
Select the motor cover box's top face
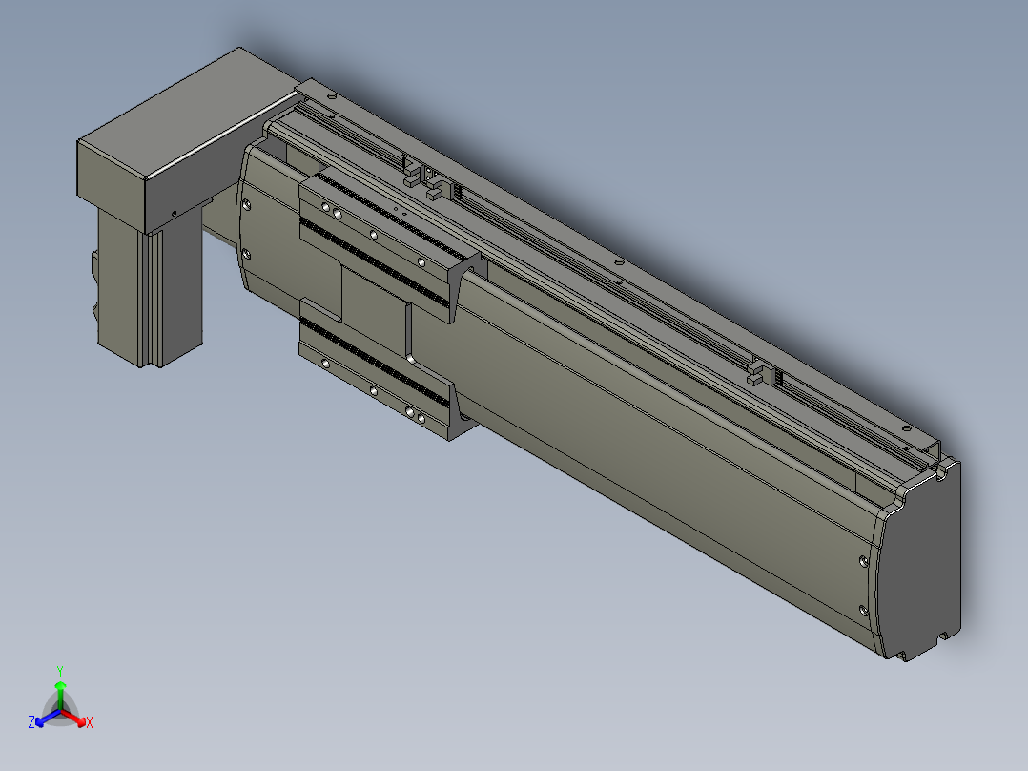190,112
